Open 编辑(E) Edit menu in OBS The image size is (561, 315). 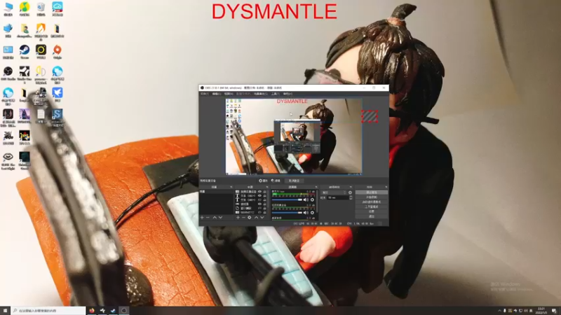(217, 94)
